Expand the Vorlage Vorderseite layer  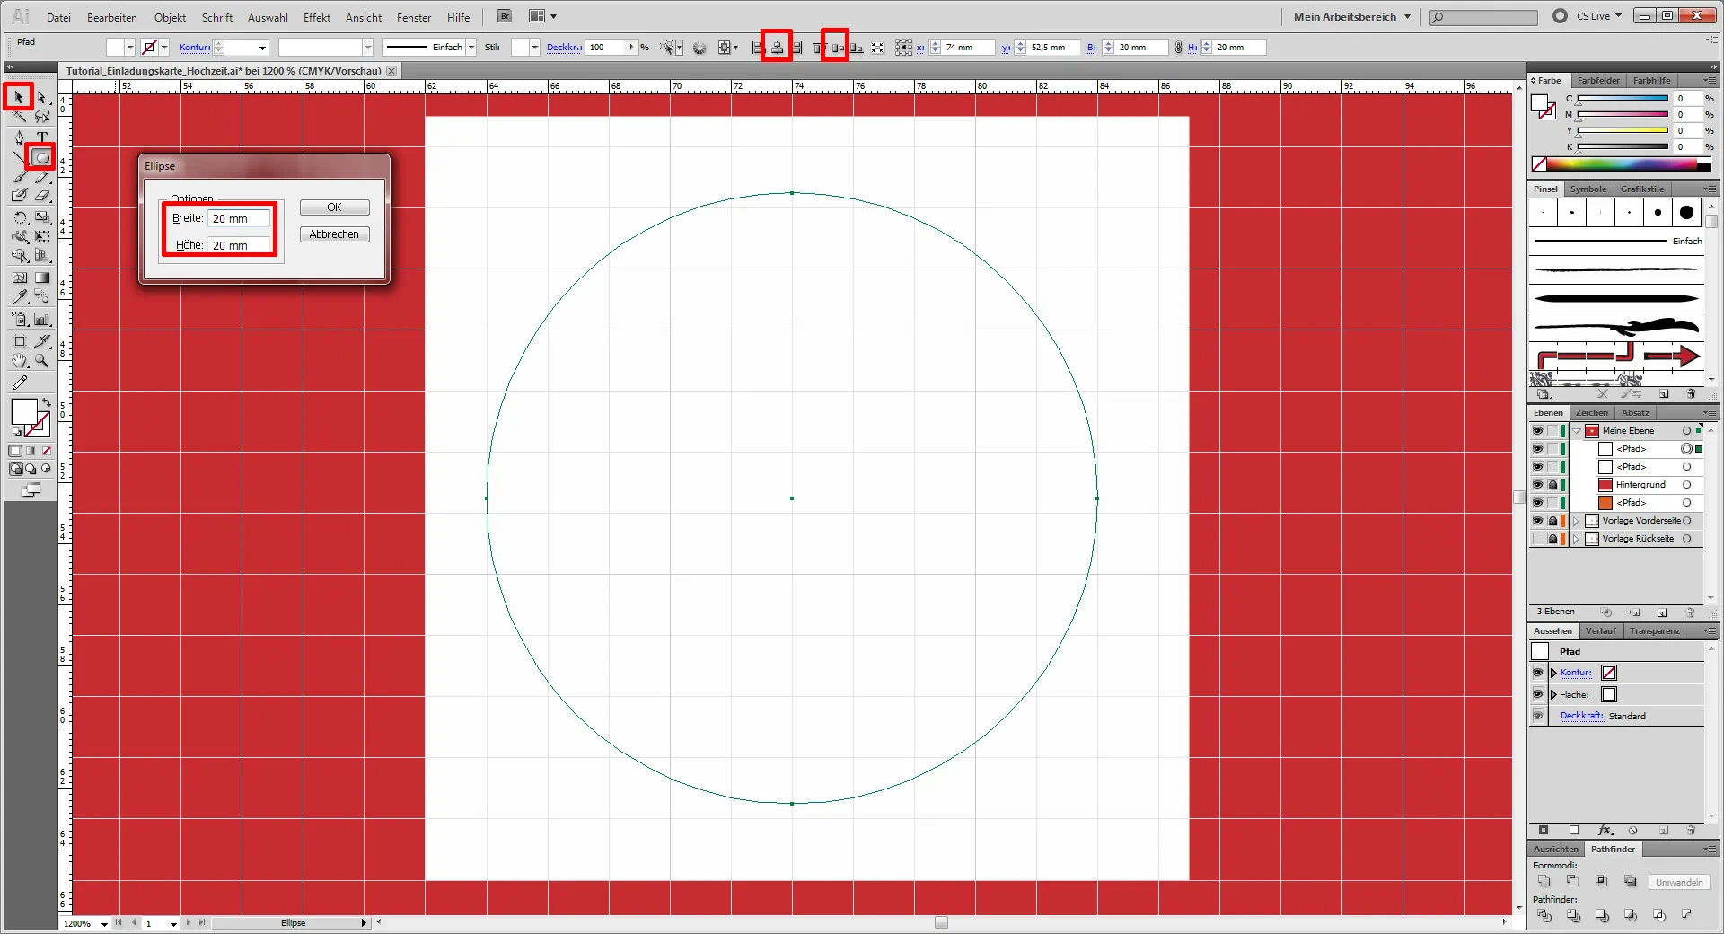(x=1576, y=521)
